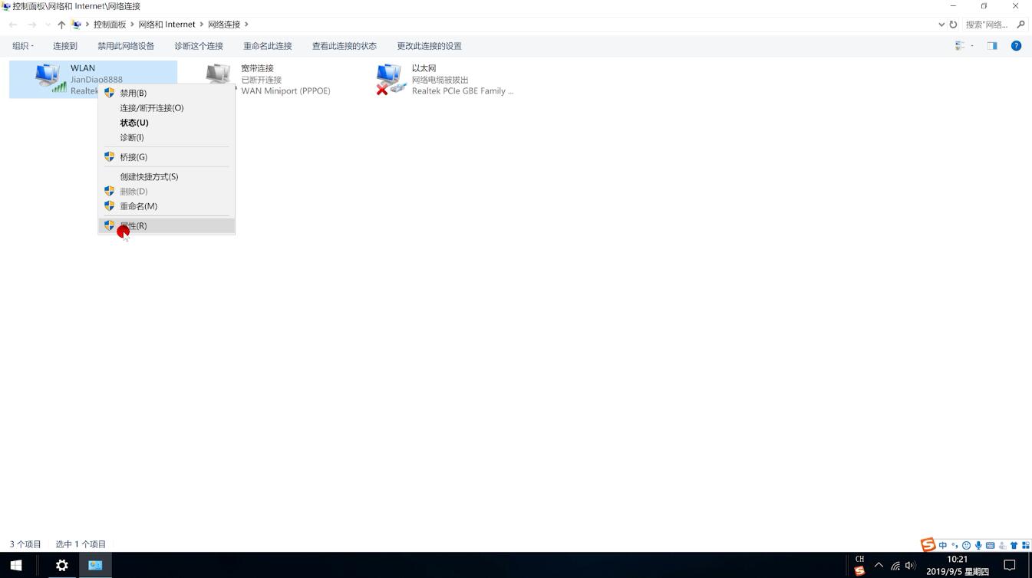Select 桥接(G) in the context menu
The height and width of the screenshot is (578, 1032).
tap(167, 157)
